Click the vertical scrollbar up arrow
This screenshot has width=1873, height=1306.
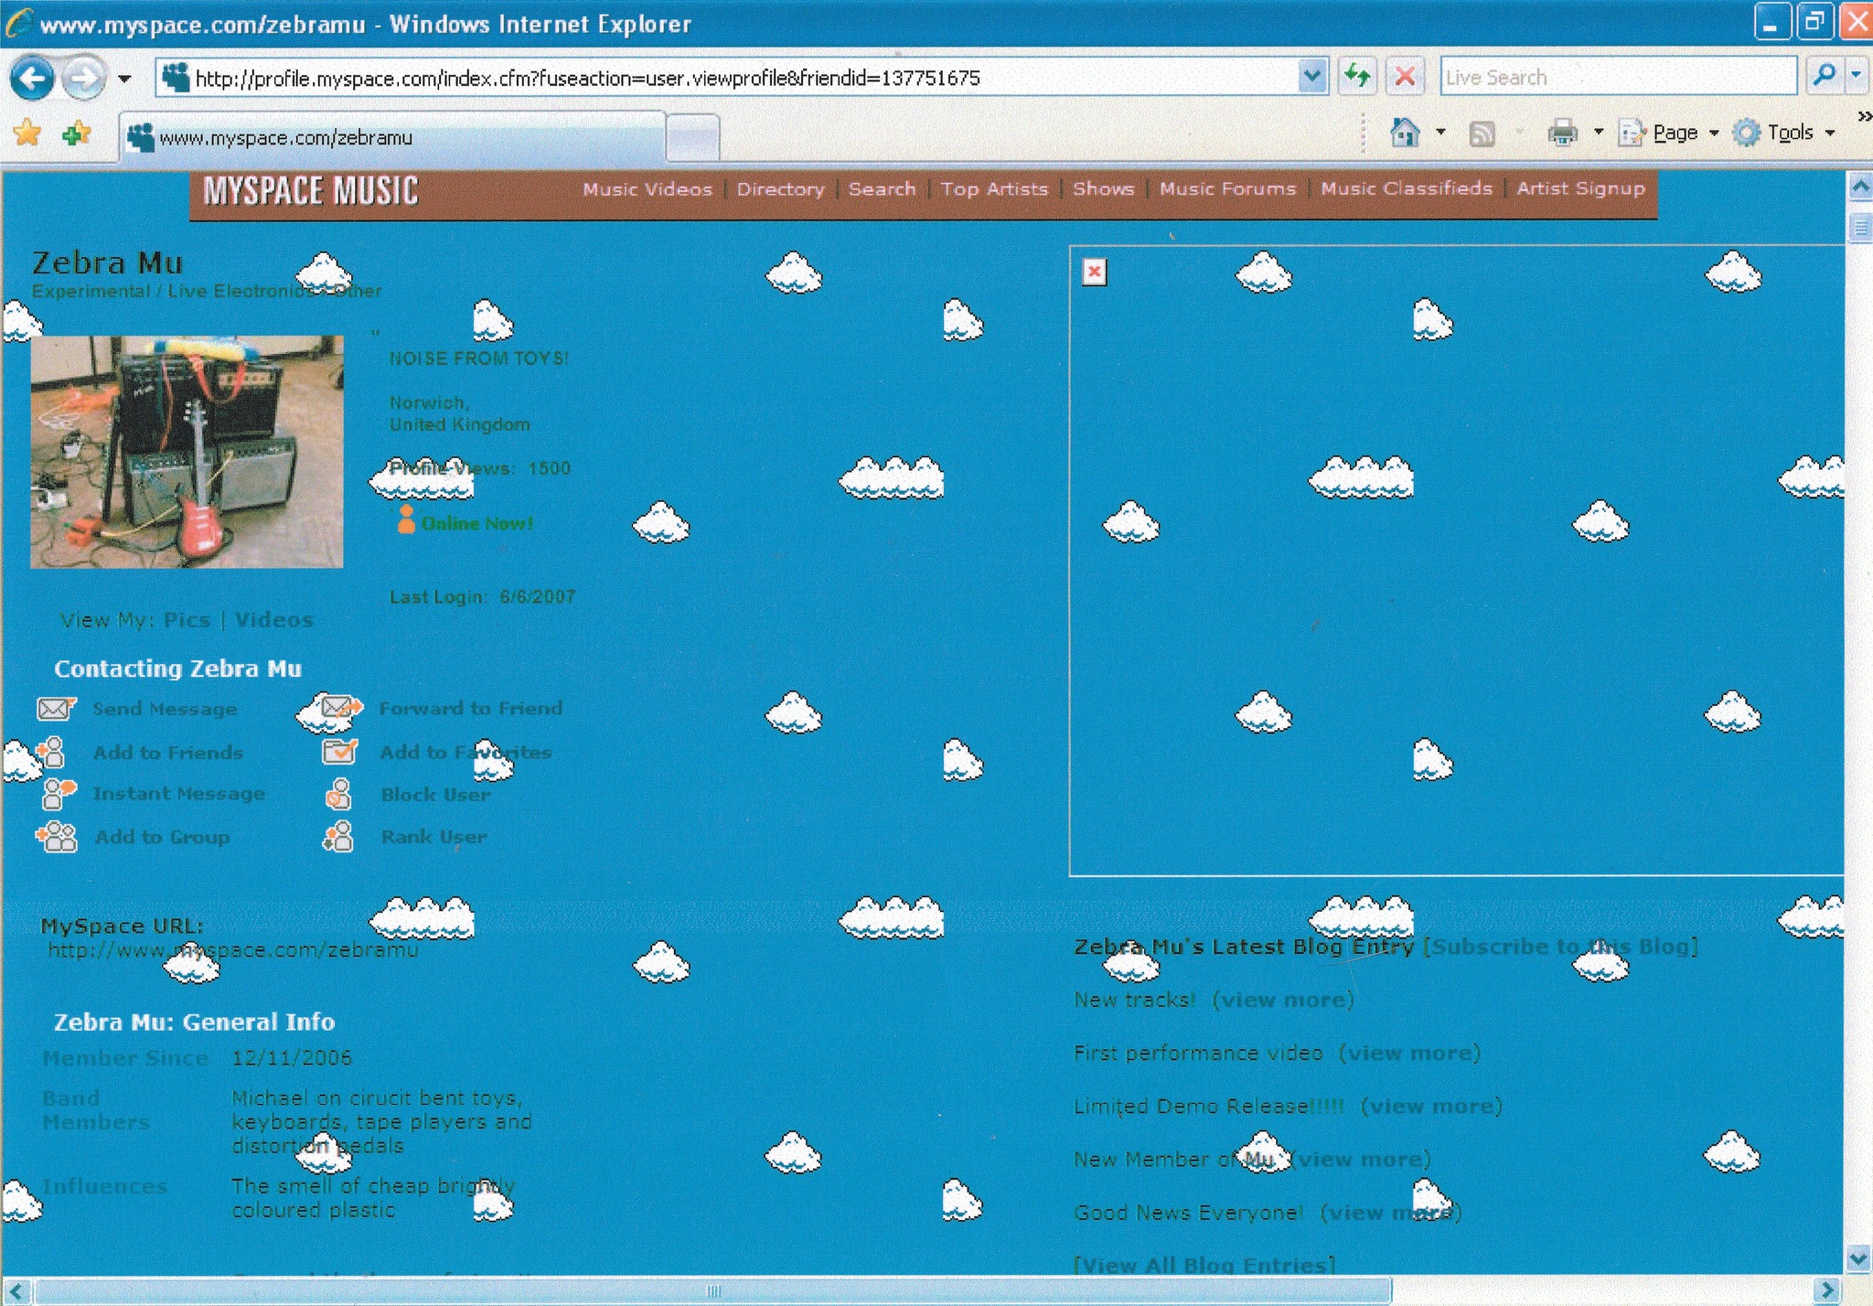point(1859,187)
